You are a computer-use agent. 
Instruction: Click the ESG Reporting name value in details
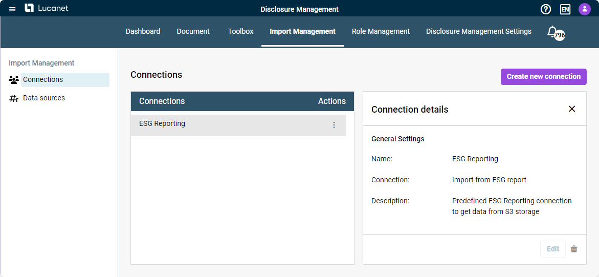[x=475, y=159]
